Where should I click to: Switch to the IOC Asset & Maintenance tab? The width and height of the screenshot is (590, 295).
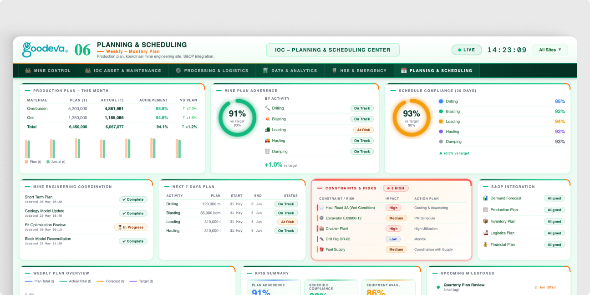click(x=123, y=71)
